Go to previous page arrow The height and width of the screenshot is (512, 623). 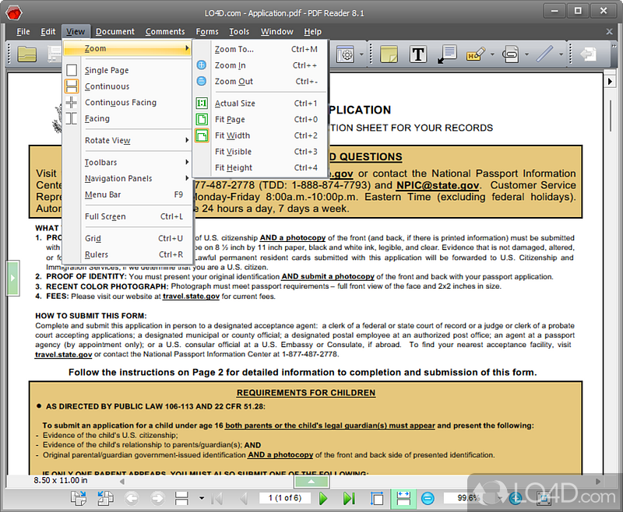click(244, 498)
